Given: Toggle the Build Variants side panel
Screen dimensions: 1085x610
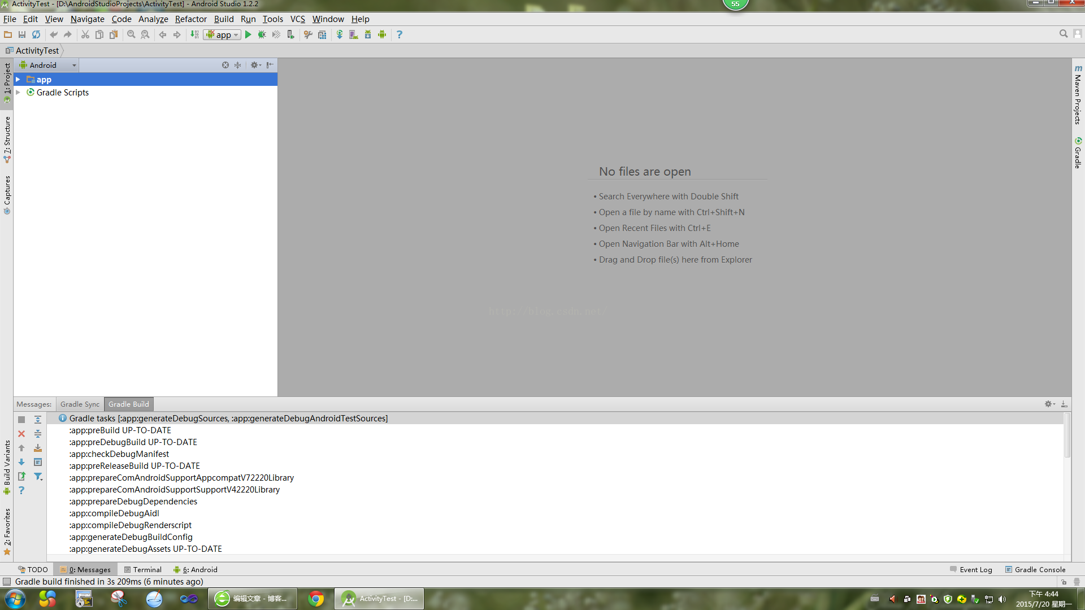Looking at the screenshot, I should click(7, 468).
